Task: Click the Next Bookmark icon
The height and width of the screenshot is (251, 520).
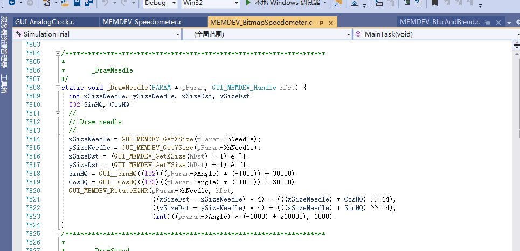Action: coord(459,2)
